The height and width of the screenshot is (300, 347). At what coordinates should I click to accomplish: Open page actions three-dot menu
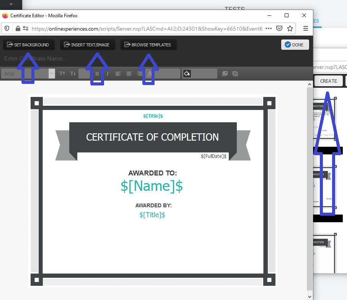pyautogui.click(x=269, y=28)
